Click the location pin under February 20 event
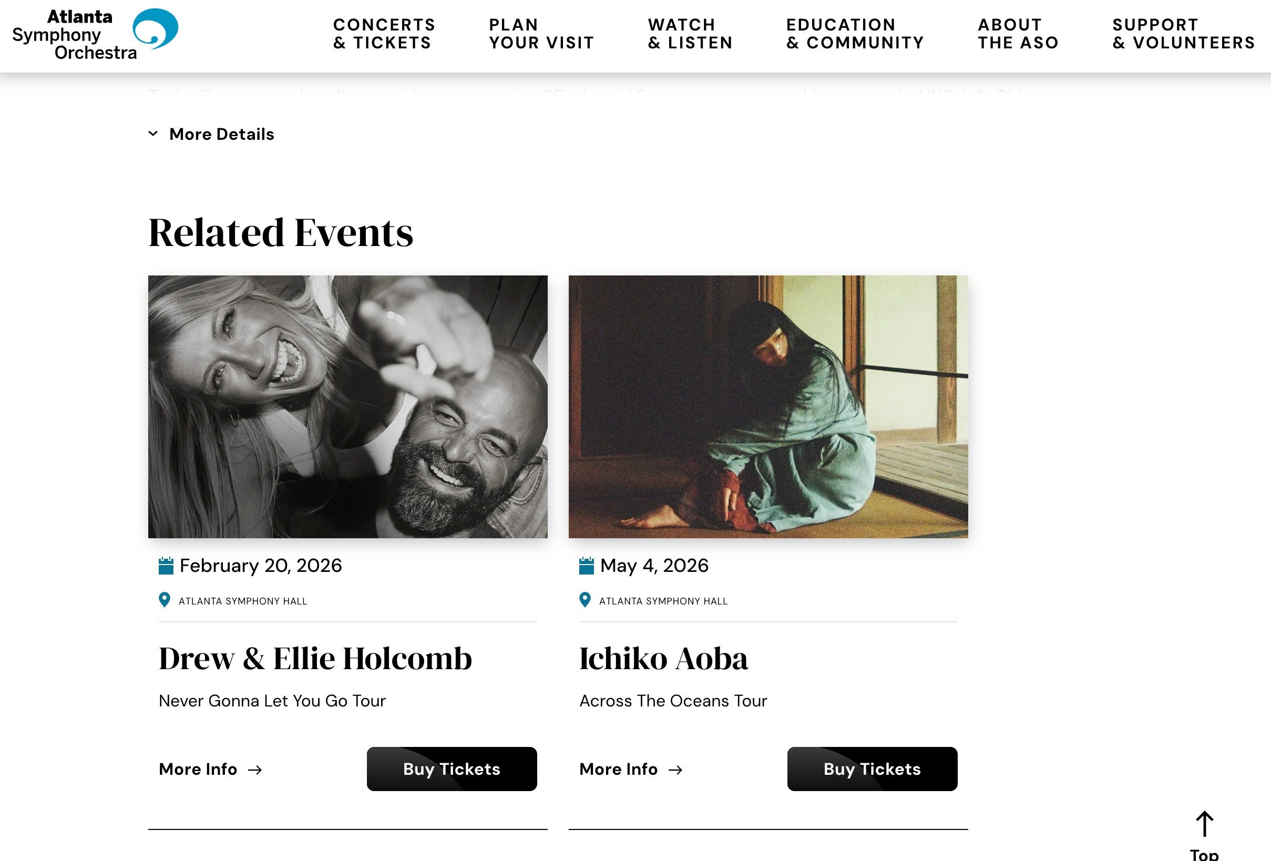The image size is (1271, 861). coord(164,600)
